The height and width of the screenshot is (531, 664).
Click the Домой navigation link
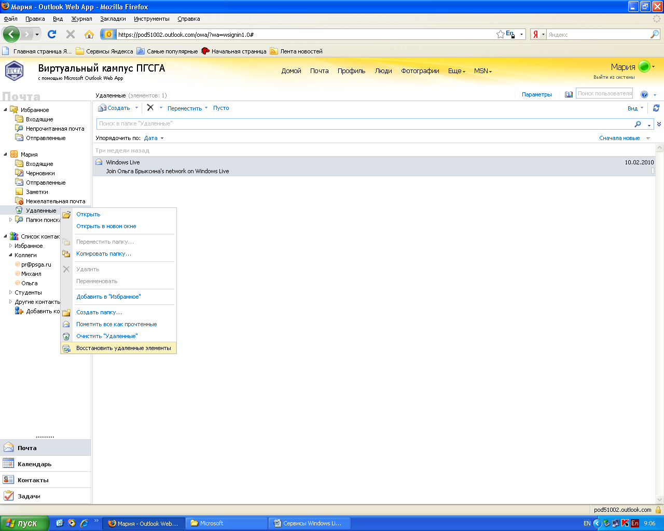pyautogui.click(x=292, y=71)
